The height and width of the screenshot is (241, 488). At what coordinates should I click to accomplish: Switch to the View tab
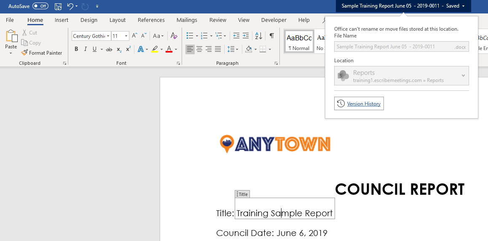(x=244, y=20)
